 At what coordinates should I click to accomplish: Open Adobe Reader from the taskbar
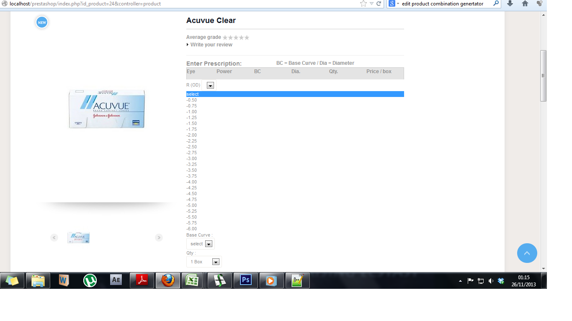pos(142,280)
